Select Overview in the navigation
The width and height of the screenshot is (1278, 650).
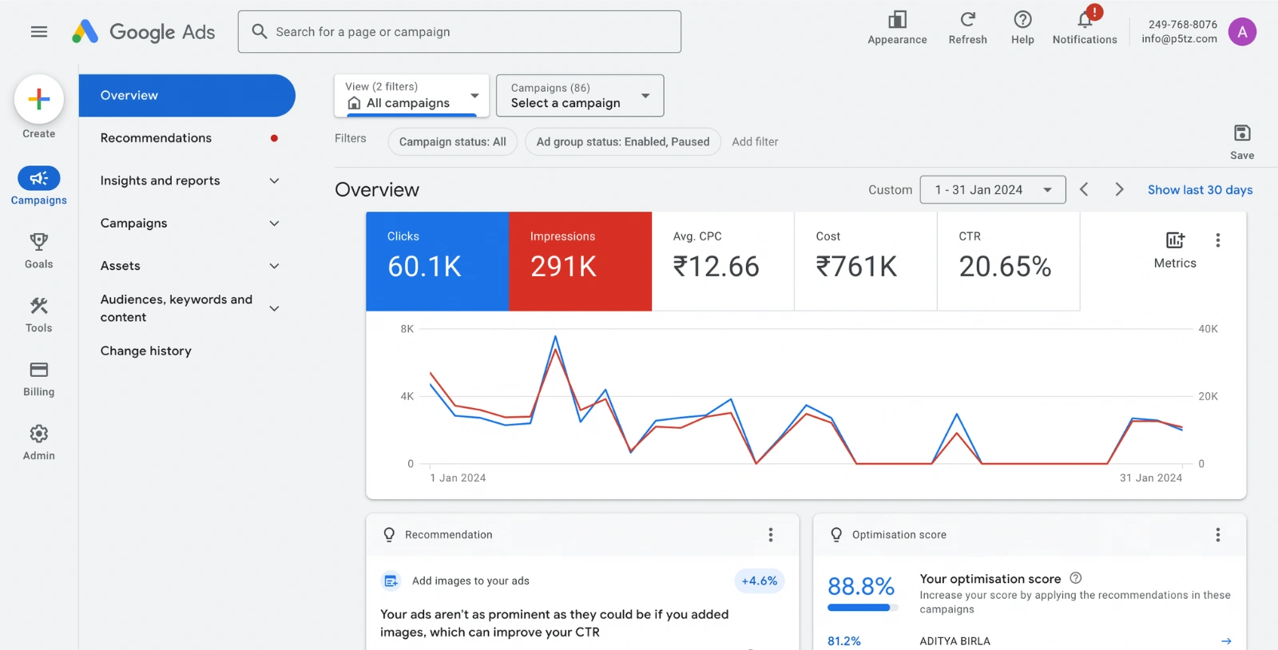[x=187, y=96]
